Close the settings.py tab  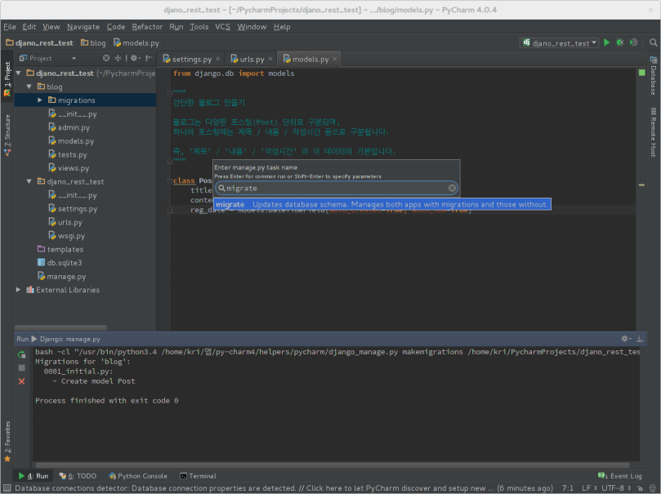click(217, 59)
